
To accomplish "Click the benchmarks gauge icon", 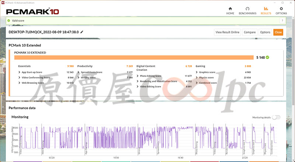I will tap(247, 8).
